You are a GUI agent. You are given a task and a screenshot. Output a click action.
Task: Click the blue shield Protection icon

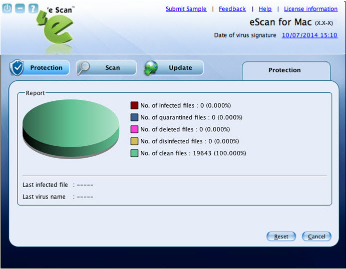17,67
